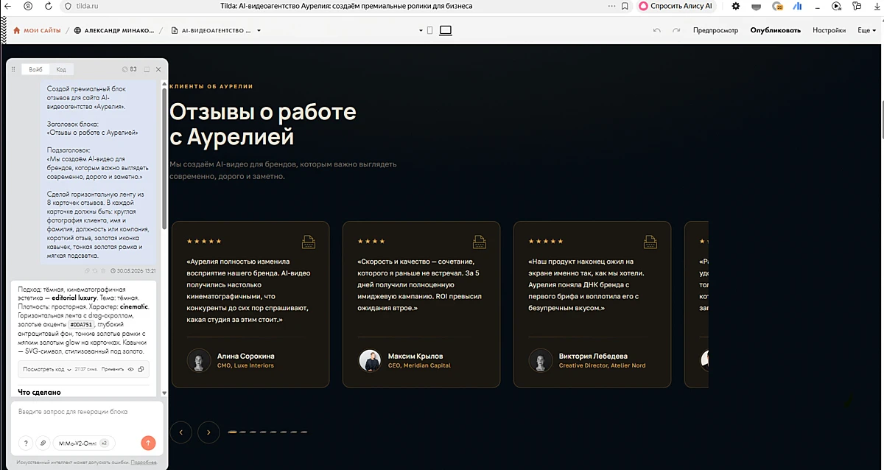Click Виктория Лебедева's avatar photo
The image size is (884, 470).
pos(541,360)
